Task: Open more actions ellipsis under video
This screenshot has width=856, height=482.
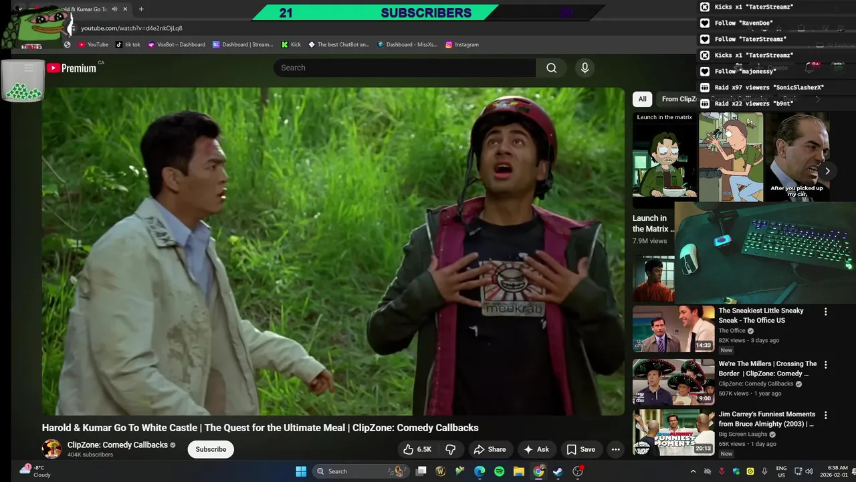Action: tap(616, 449)
